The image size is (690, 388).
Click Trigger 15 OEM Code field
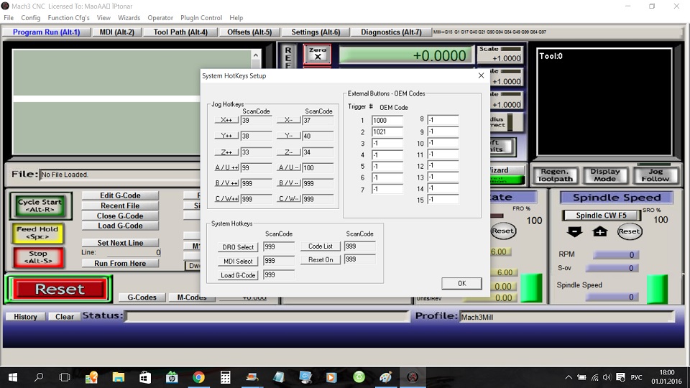point(443,200)
